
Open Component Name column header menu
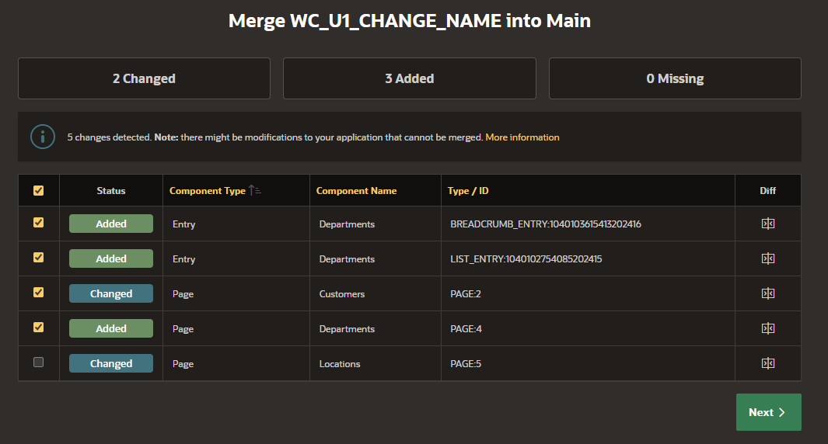point(356,191)
